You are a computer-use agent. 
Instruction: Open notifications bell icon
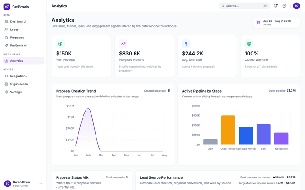click(x=275, y=6)
